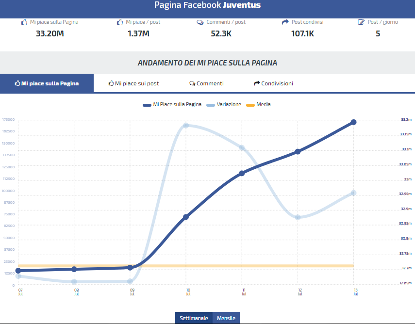The image size is (415, 324).
Task: Click orange Media legend swatch
Action: (x=250, y=105)
